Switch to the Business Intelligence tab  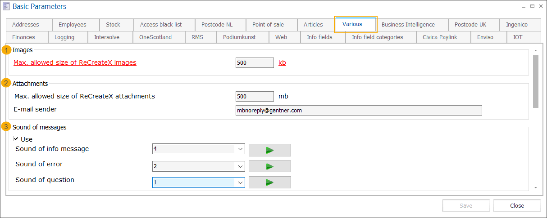pos(408,25)
